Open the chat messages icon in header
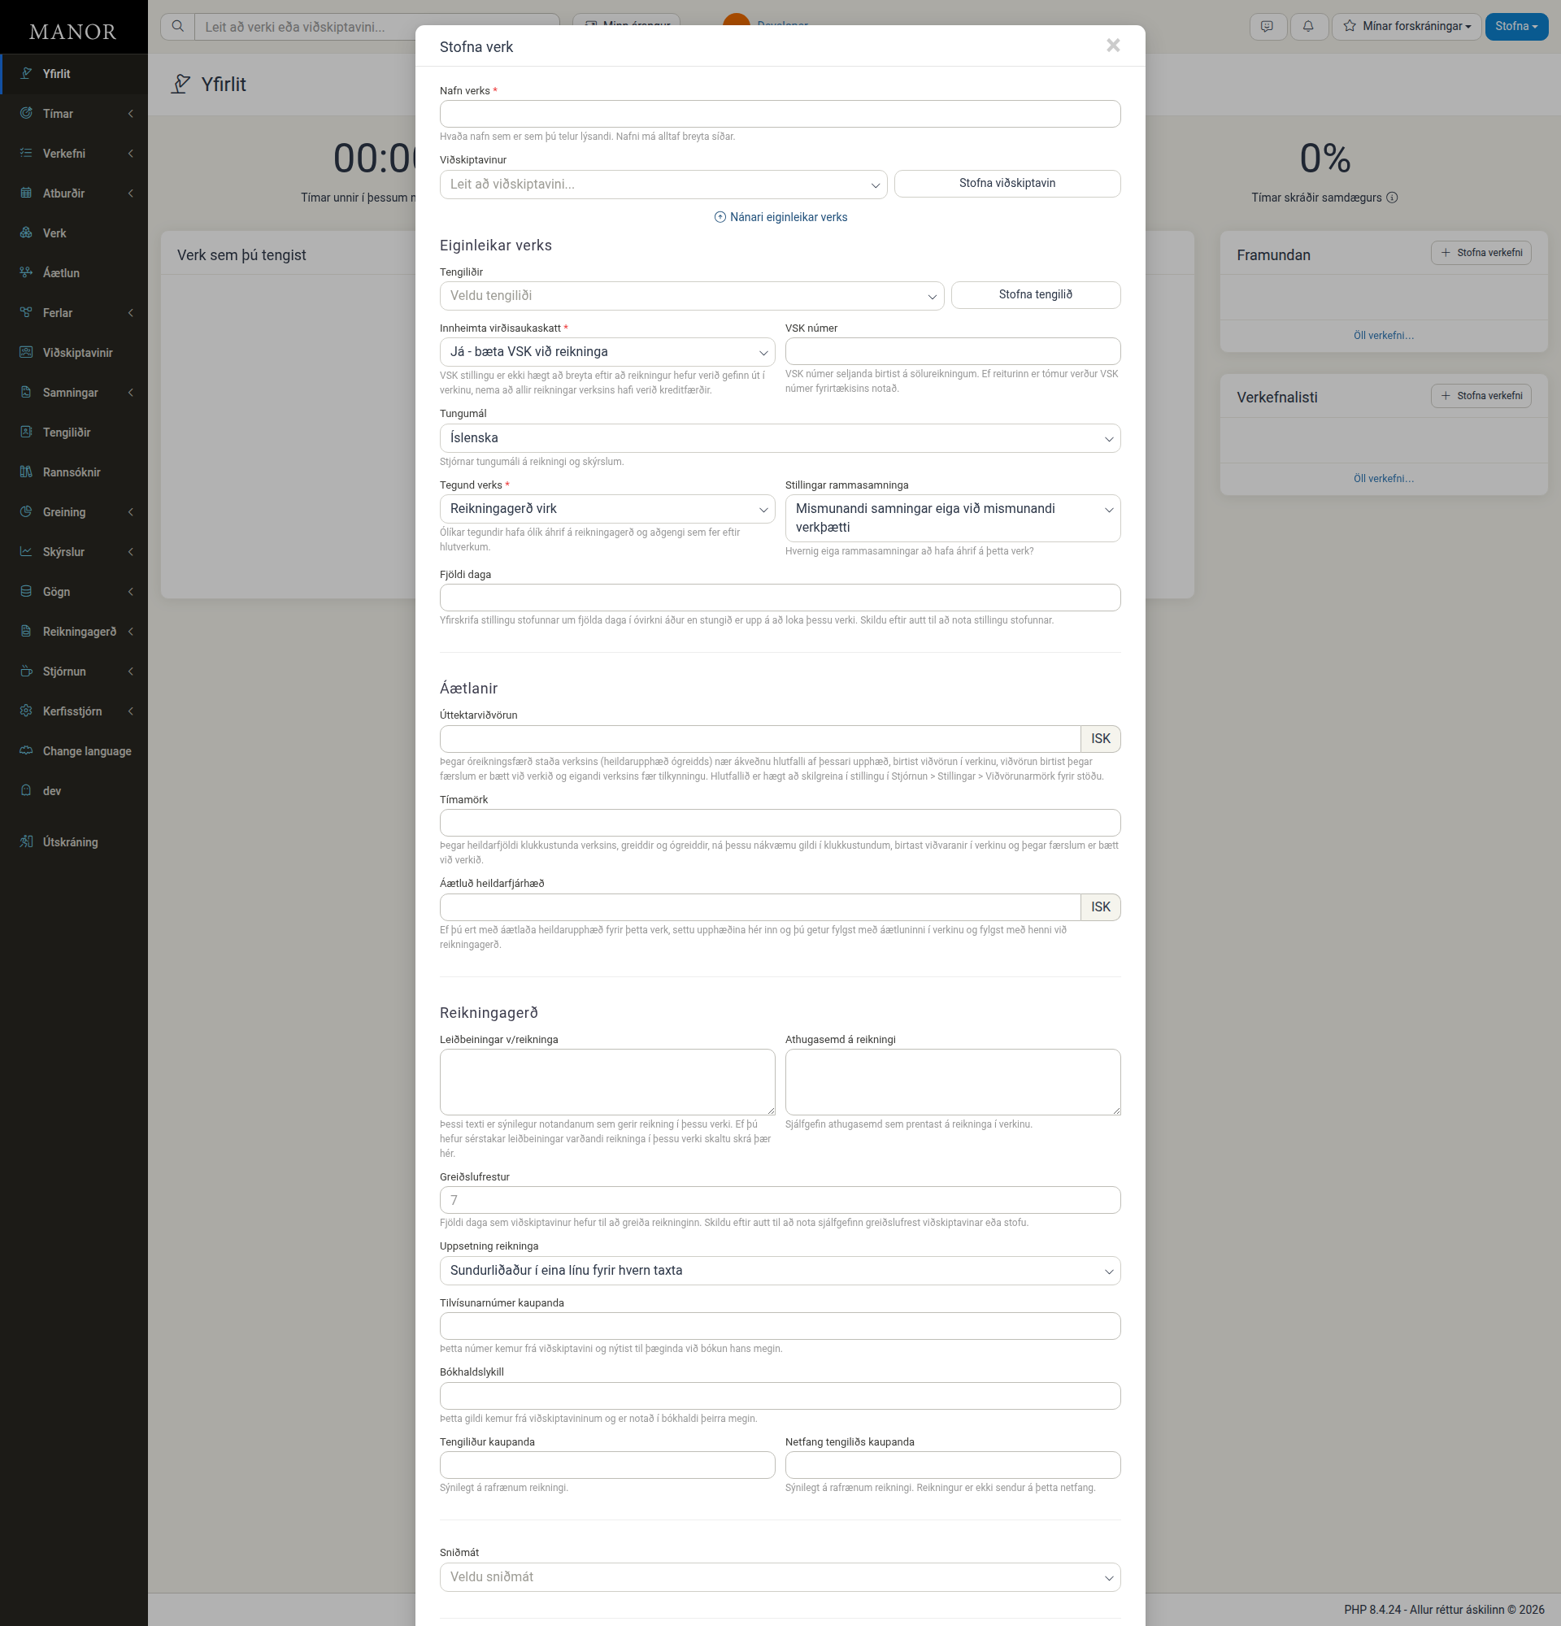Image resolution: width=1561 pixels, height=1626 pixels. [1267, 27]
